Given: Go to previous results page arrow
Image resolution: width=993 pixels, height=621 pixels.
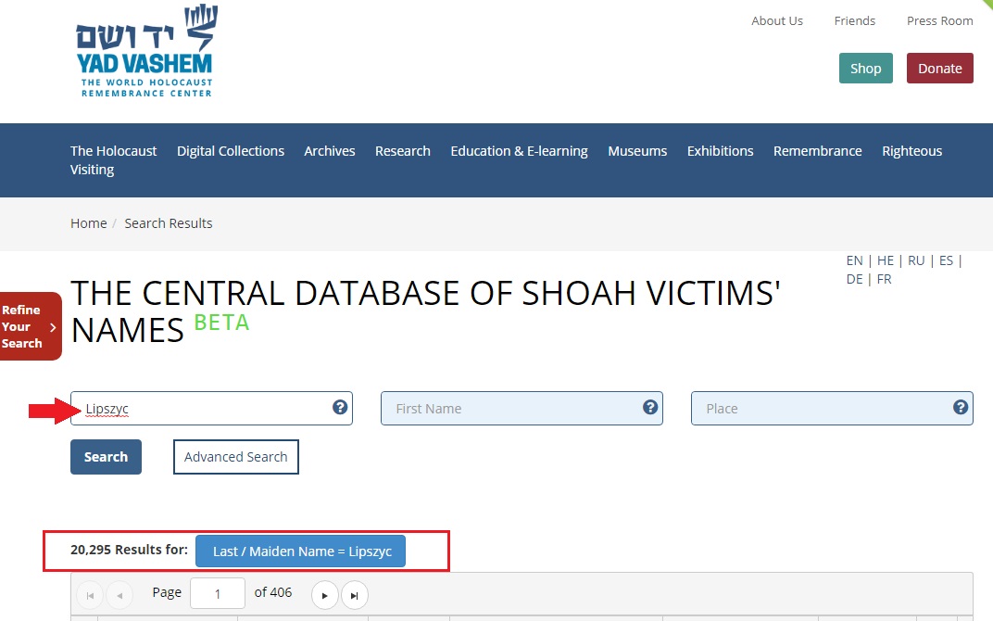Looking at the screenshot, I should tap(119, 594).
